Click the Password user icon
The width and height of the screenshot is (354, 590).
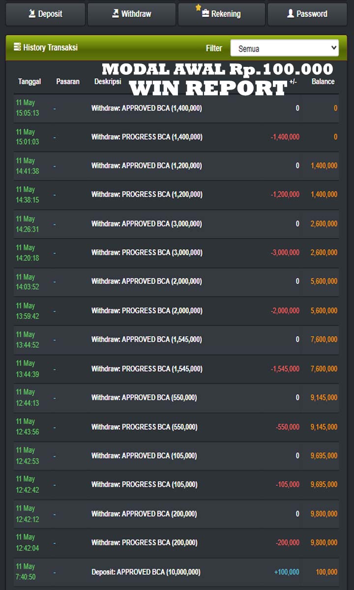tap(291, 13)
